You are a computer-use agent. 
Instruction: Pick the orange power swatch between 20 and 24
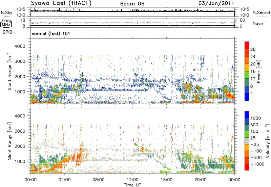(247, 60)
